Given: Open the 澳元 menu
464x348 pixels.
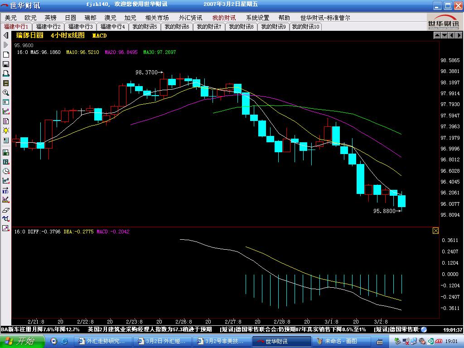Looking at the screenshot, I should tap(110, 18).
